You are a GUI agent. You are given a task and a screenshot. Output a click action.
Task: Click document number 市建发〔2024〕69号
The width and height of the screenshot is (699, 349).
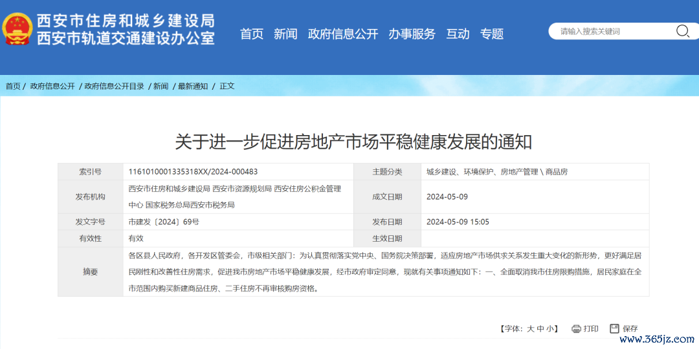164,222
